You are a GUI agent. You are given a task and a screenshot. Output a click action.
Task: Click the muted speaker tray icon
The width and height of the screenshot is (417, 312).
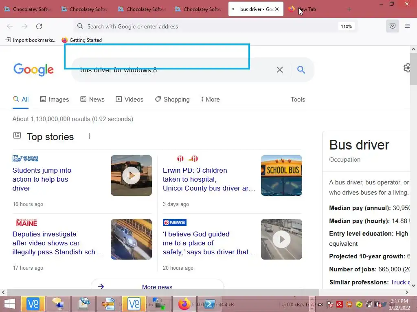click(x=378, y=304)
